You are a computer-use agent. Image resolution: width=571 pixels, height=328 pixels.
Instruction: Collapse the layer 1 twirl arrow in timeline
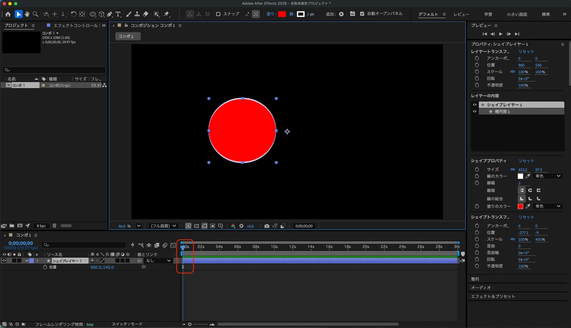click(27, 260)
